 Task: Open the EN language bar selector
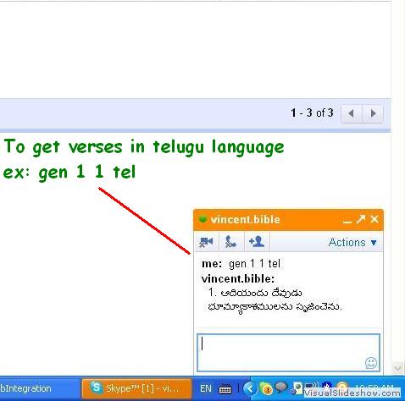(206, 388)
